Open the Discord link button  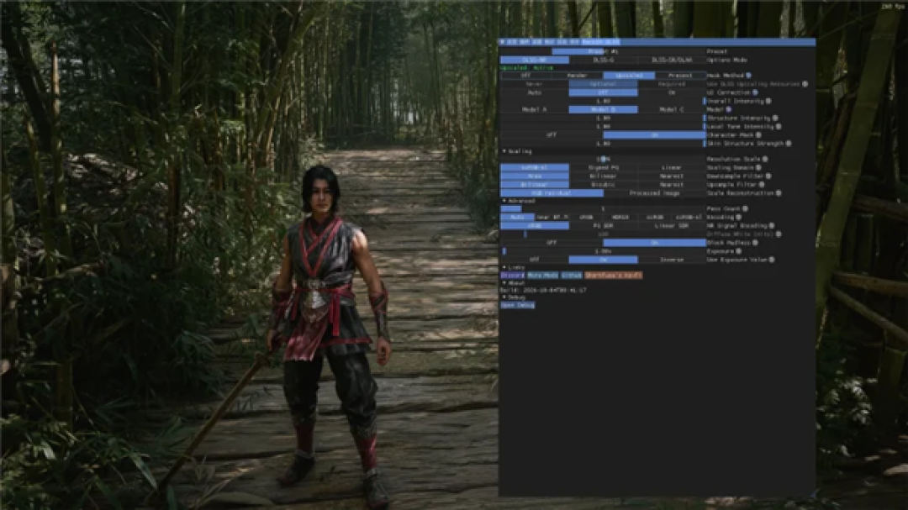513,276
